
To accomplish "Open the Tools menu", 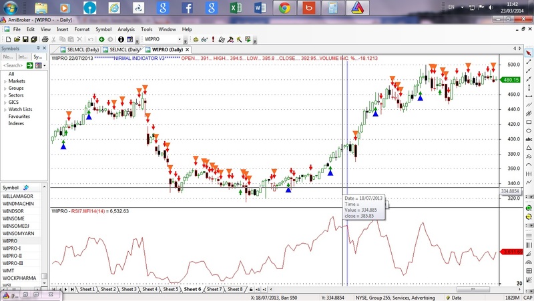I will 146,29.
